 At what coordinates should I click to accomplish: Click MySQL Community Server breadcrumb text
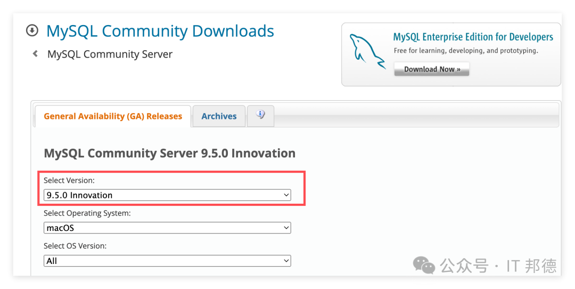click(x=110, y=54)
